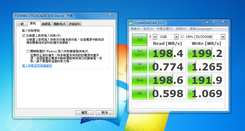Click the 確定 button in properties dialog
The image size is (245, 131).
pyautogui.click(x=84, y=113)
